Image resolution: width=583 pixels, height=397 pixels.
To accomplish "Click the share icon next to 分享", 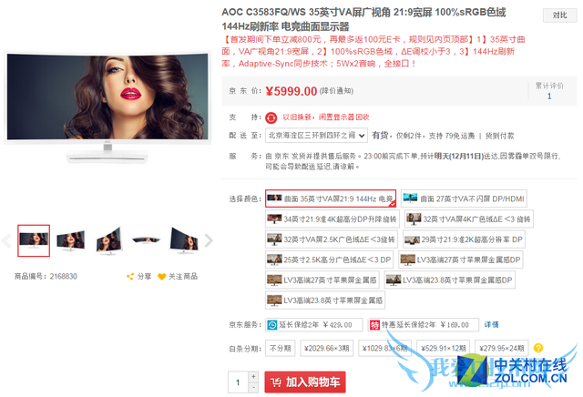I will coord(129,277).
